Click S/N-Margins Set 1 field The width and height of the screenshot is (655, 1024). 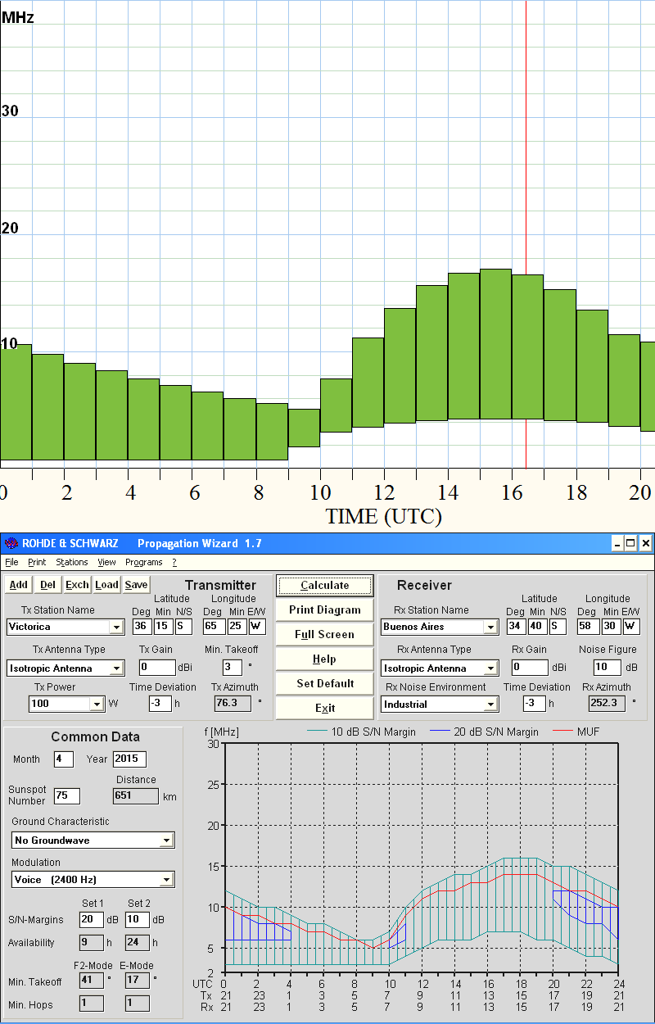[x=91, y=920]
